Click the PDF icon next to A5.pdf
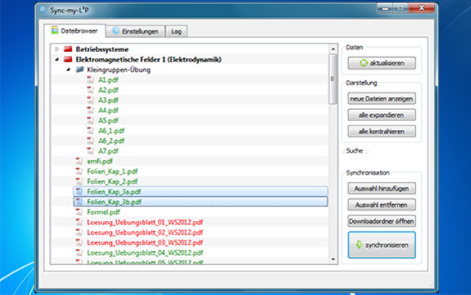 [91, 120]
